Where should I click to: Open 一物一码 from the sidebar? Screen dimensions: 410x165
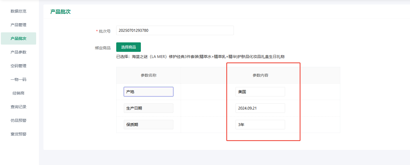tap(18, 79)
